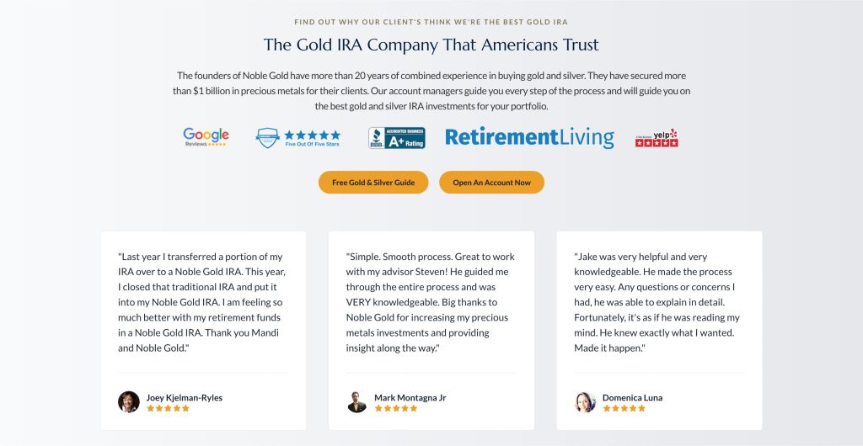
Task: Click Mark Montagna Jr's avatar photo
Action: coord(357,402)
